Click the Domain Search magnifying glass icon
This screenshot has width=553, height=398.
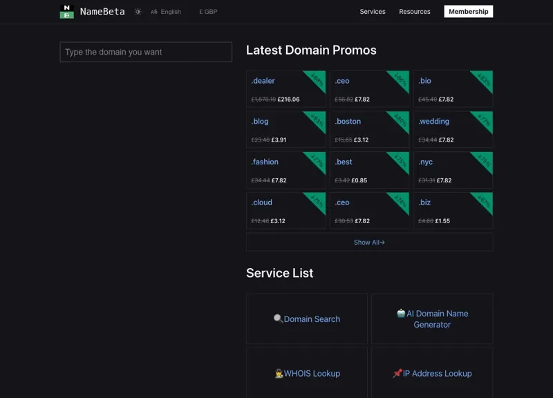tap(277, 319)
